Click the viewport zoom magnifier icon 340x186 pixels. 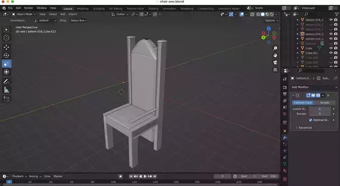click(x=275, y=48)
